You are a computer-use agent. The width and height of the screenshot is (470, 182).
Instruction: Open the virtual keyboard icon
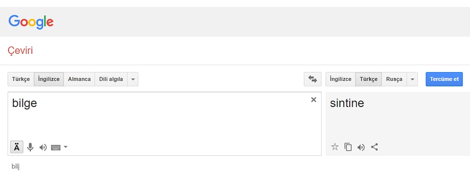tap(56, 147)
